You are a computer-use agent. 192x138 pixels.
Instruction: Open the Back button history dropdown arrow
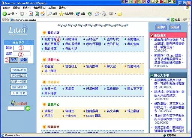pyautogui.click(x=16, y=14)
